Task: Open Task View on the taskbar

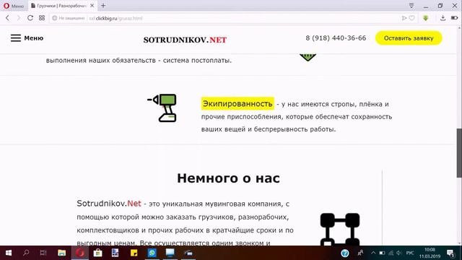Action: [43, 253]
